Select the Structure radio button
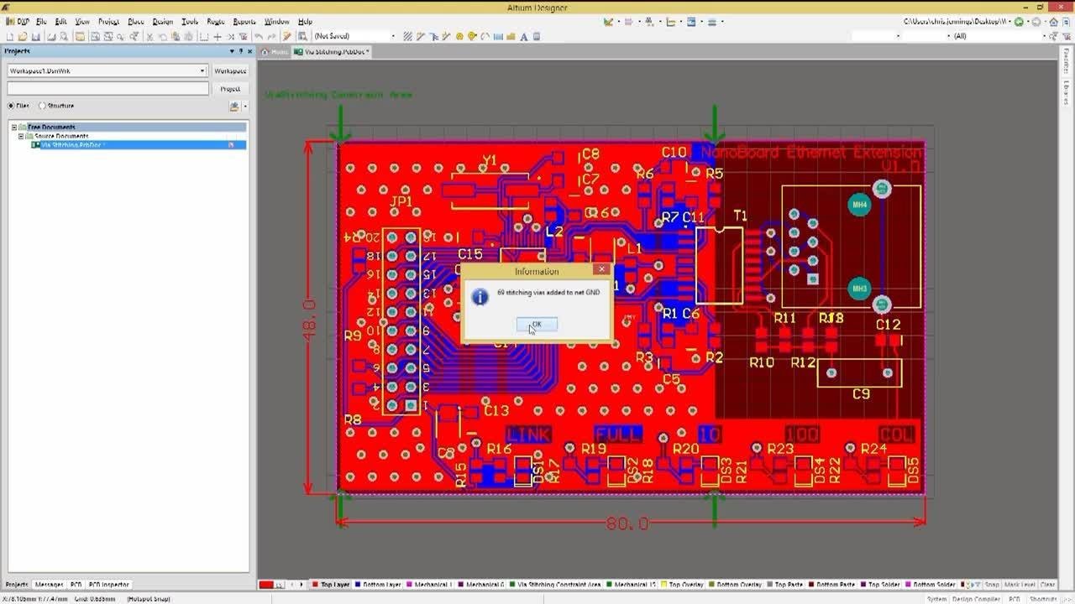The height and width of the screenshot is (604, 1075). pyautogui.click(x=43, y=106)
